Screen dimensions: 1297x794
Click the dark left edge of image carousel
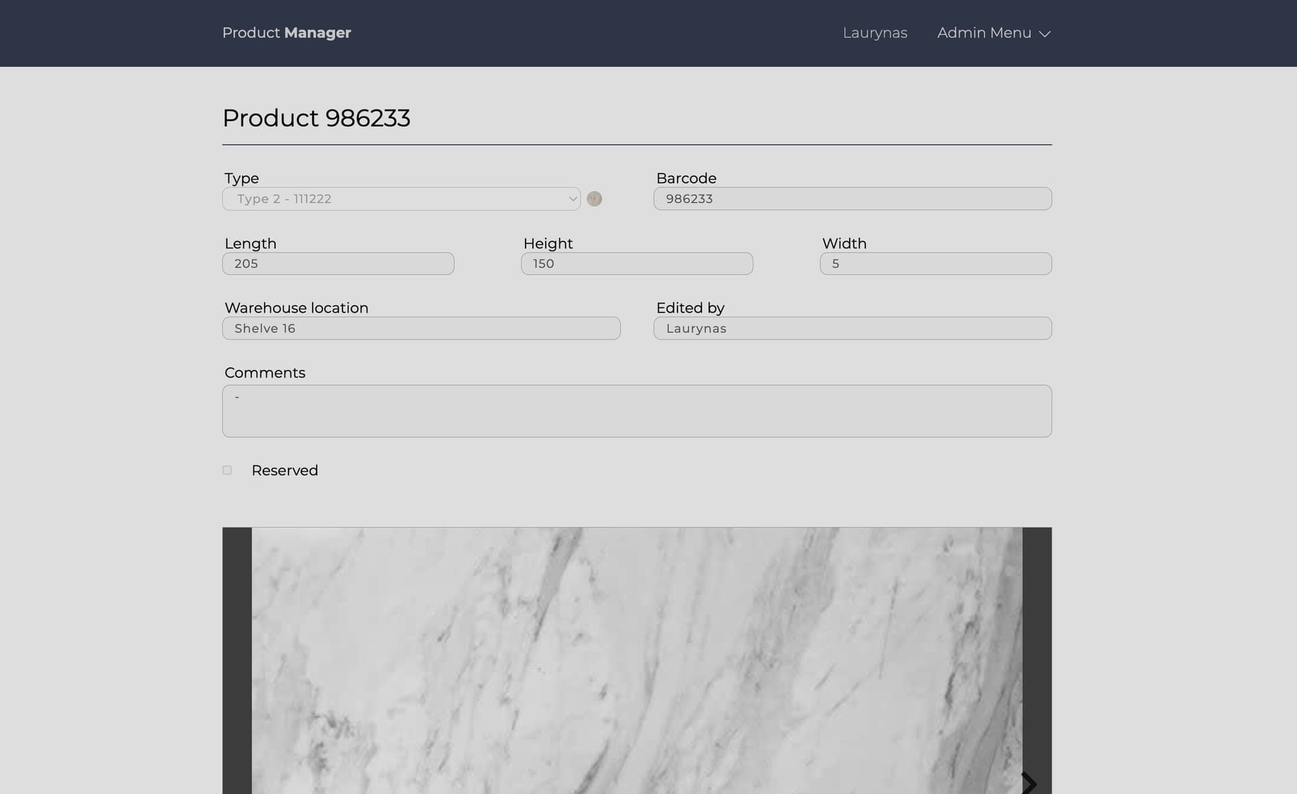tap(237, 662)
